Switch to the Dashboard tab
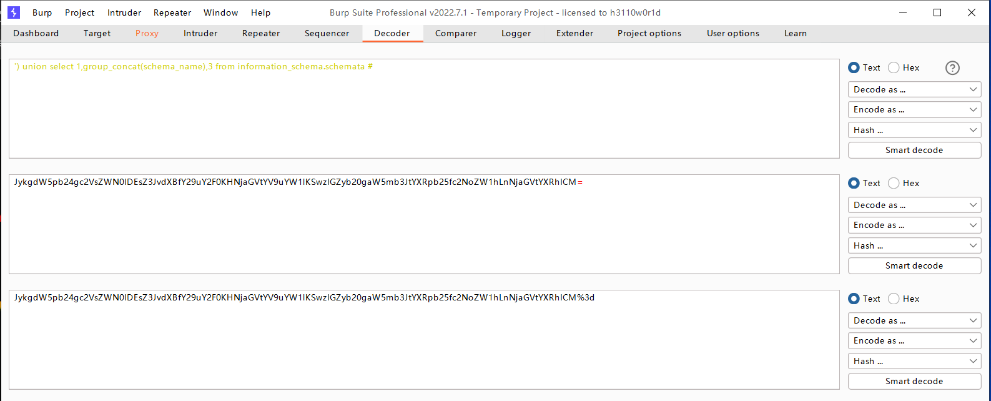Viewport: 991px width, 401px height. [36, 33]
